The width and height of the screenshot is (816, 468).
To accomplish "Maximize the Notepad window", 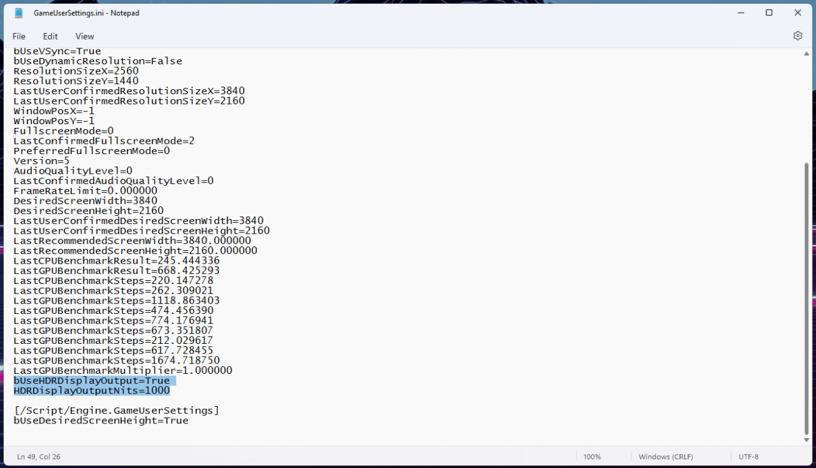I will pos(769,13).
